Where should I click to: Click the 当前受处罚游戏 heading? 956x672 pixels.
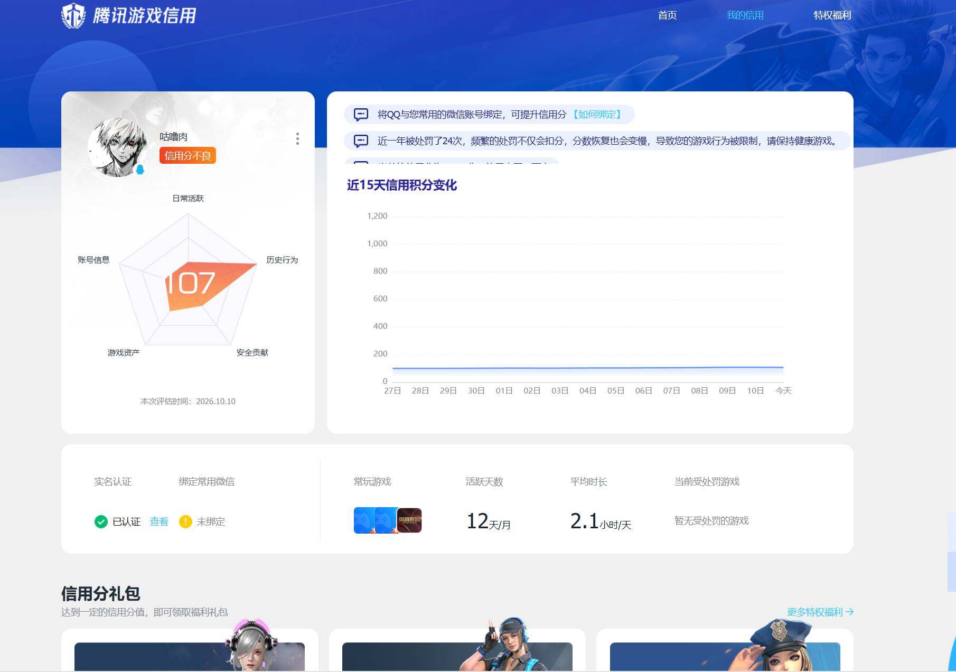pyautogui.click(x=707, y=481)
